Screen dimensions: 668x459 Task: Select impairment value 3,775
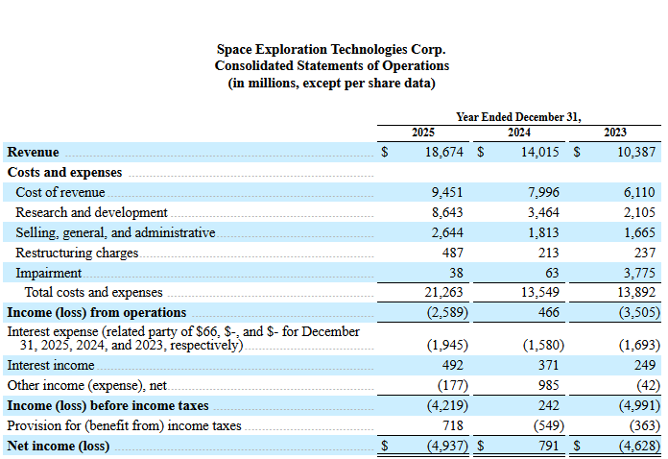point(639,273)
